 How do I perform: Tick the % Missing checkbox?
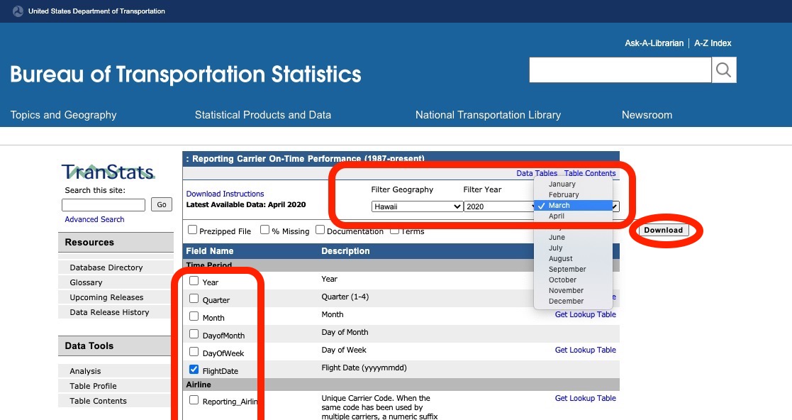[x=264, y=229]
